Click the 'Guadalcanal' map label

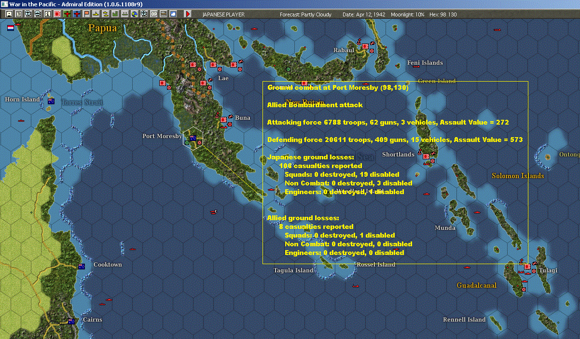tap(477, 285)
